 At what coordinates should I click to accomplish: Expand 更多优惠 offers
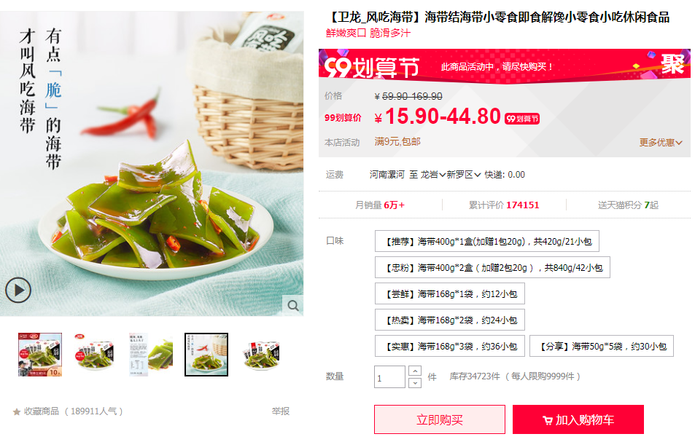pyautogui.click(x=661, y=143)
